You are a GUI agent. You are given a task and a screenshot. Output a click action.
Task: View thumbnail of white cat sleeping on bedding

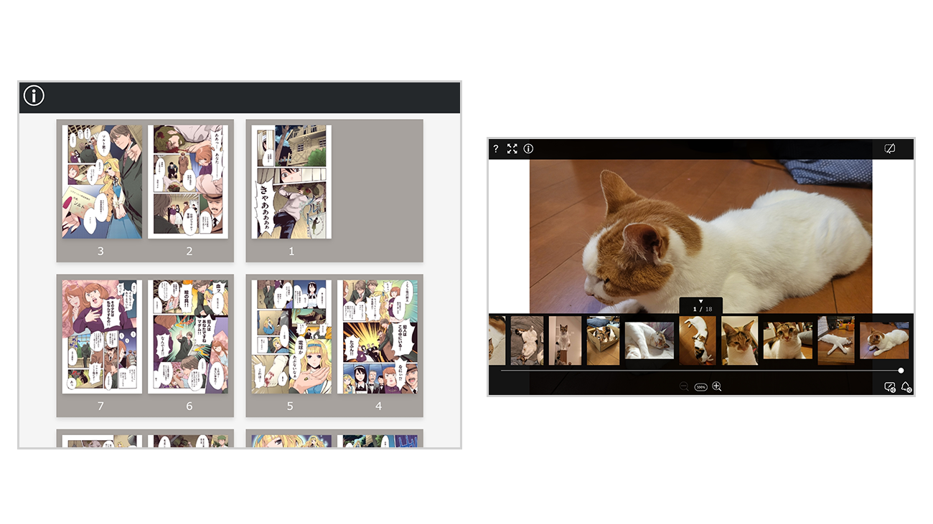coord(650,340)
